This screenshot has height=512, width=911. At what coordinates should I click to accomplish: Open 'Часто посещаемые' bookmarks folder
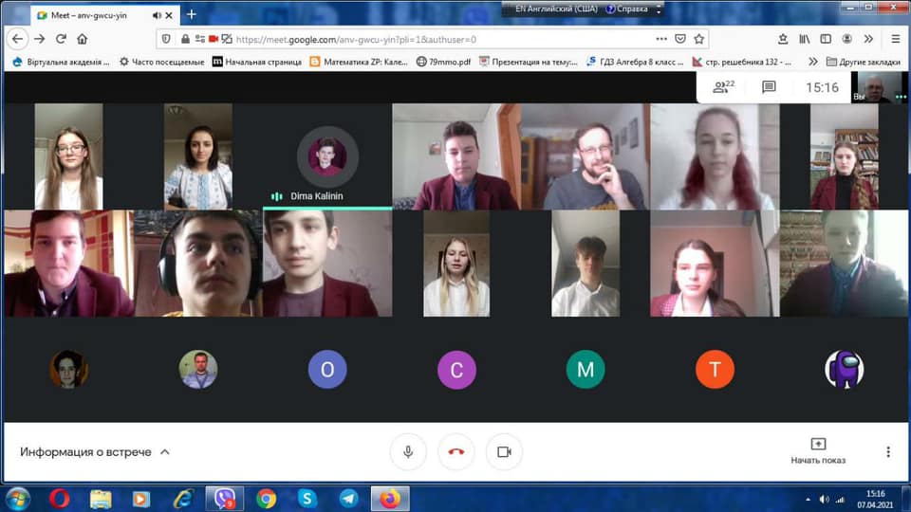pyautogui.click(x=161, y=62)
